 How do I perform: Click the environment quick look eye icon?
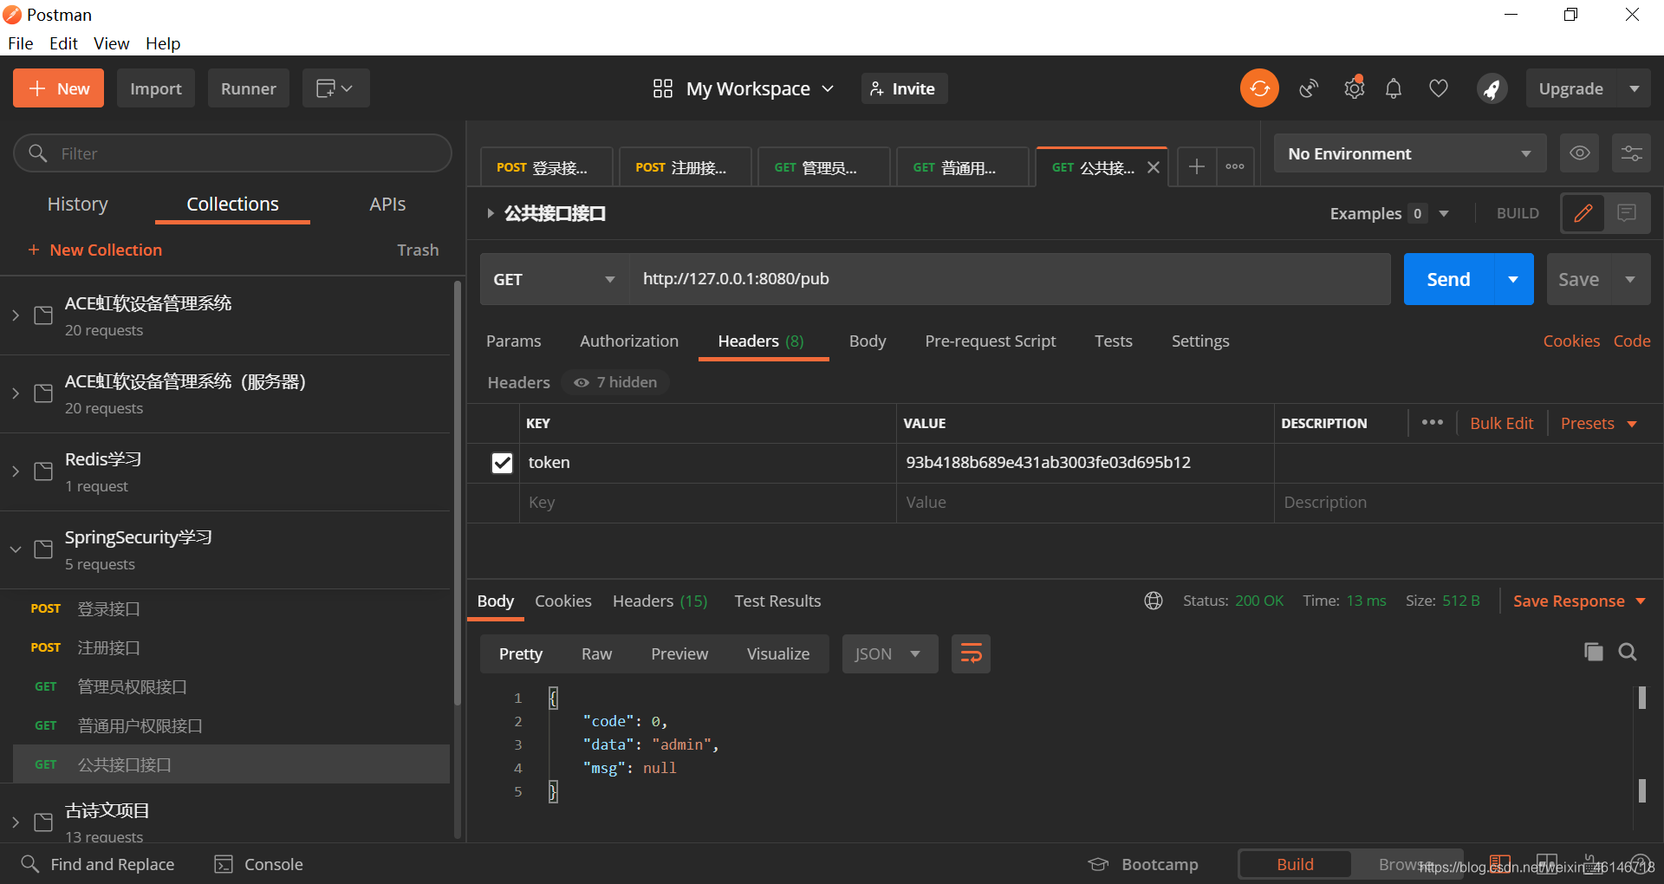pos(1579,153)
